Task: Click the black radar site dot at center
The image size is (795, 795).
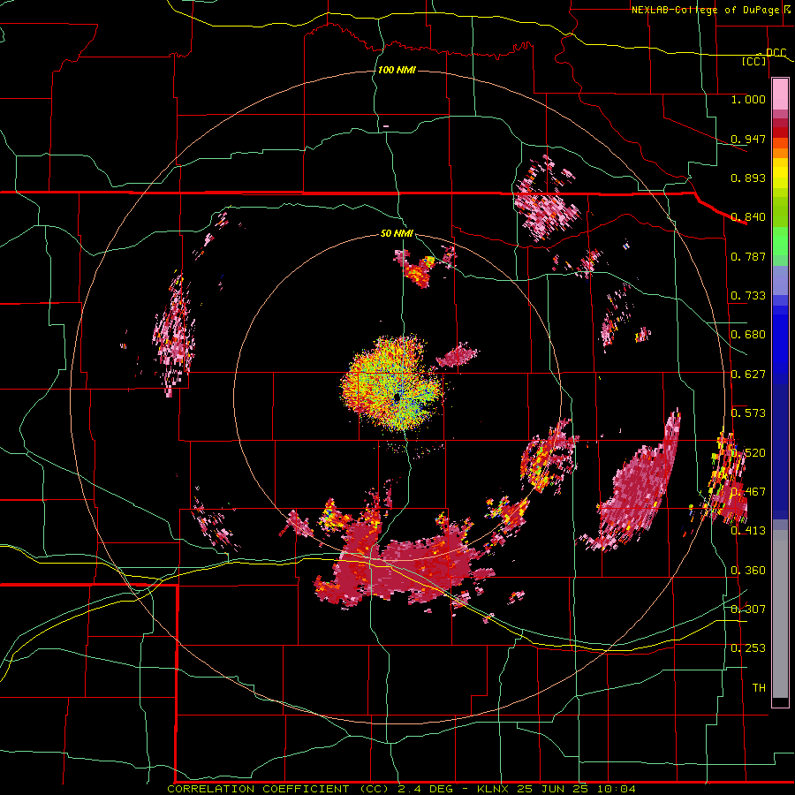Action: (397, 397)
